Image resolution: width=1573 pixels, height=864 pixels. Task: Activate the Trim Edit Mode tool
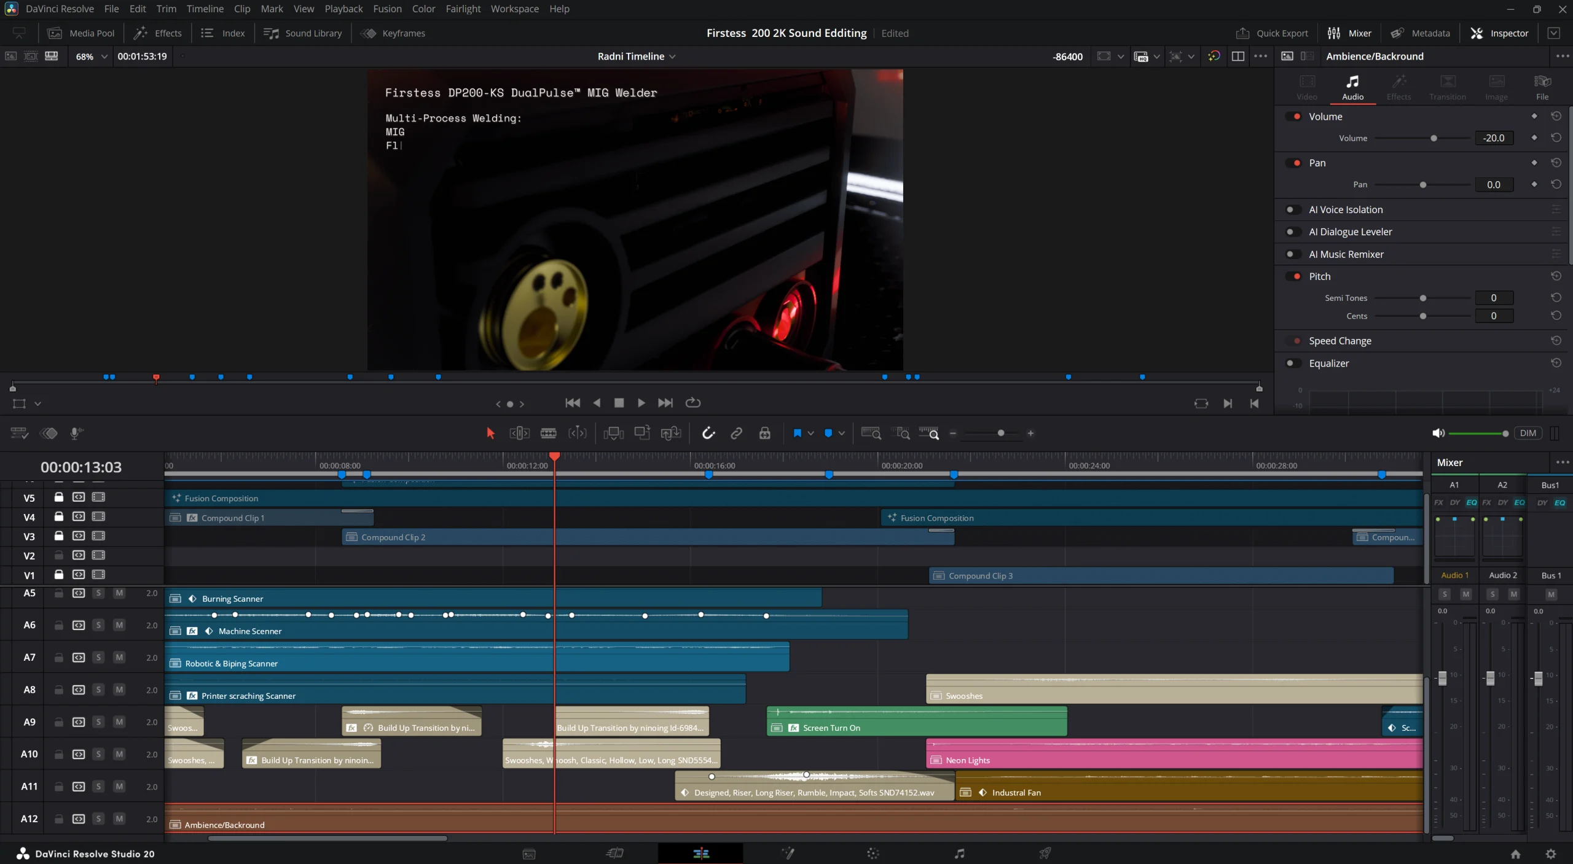[519, 434]
